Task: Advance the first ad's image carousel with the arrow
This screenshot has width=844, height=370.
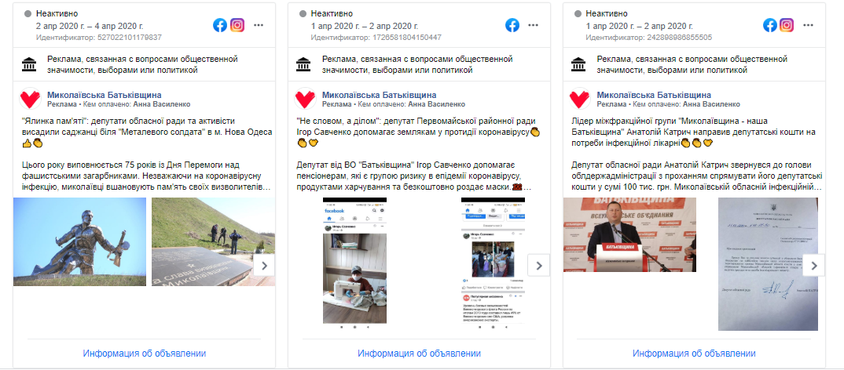Action: pos(264,265)
